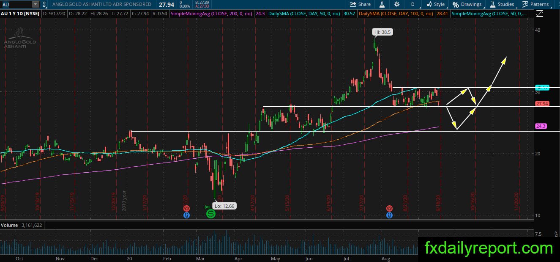Click the AU 1 Y 1D [NYSE] label
Image resolution: width=560 pixels, height=262 pixels.
click(20, 14)
